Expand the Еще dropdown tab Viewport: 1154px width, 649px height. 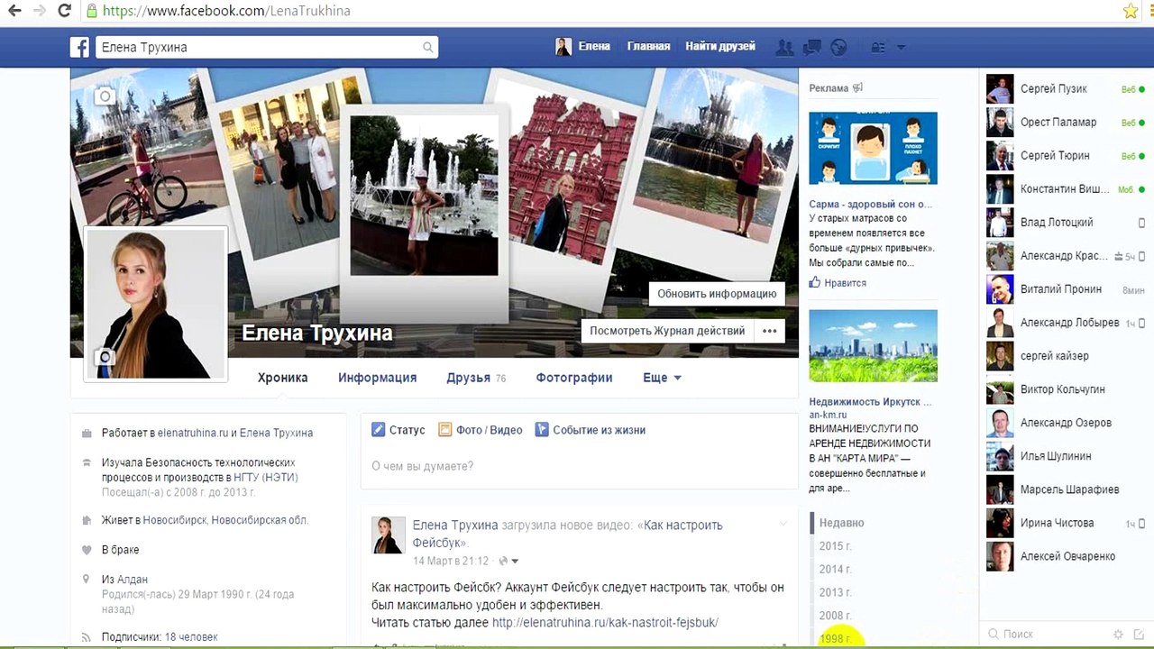coord(662,378)
